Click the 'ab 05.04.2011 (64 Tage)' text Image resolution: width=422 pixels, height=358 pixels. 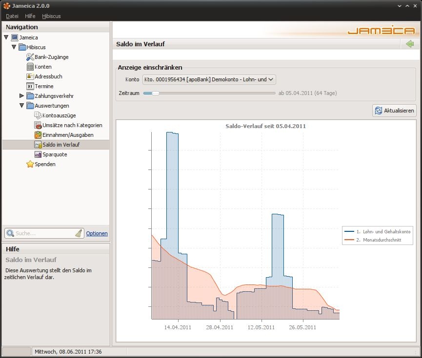tap(308, 93)
